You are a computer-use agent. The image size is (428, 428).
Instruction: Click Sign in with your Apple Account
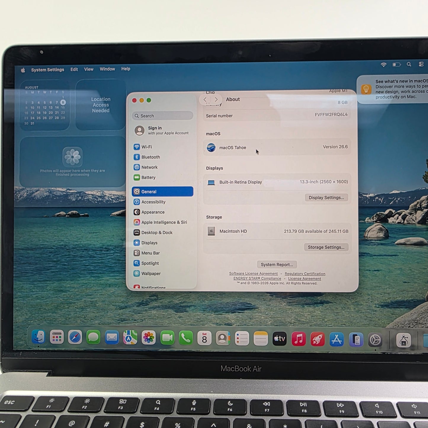(162, 130)
